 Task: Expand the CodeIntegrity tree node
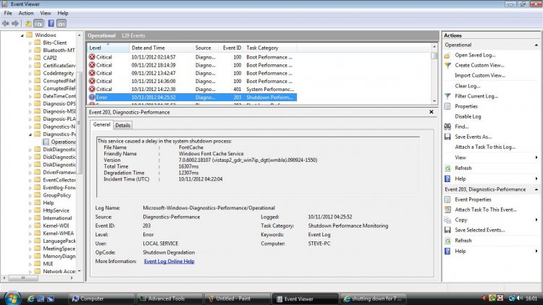pos(30,73)
